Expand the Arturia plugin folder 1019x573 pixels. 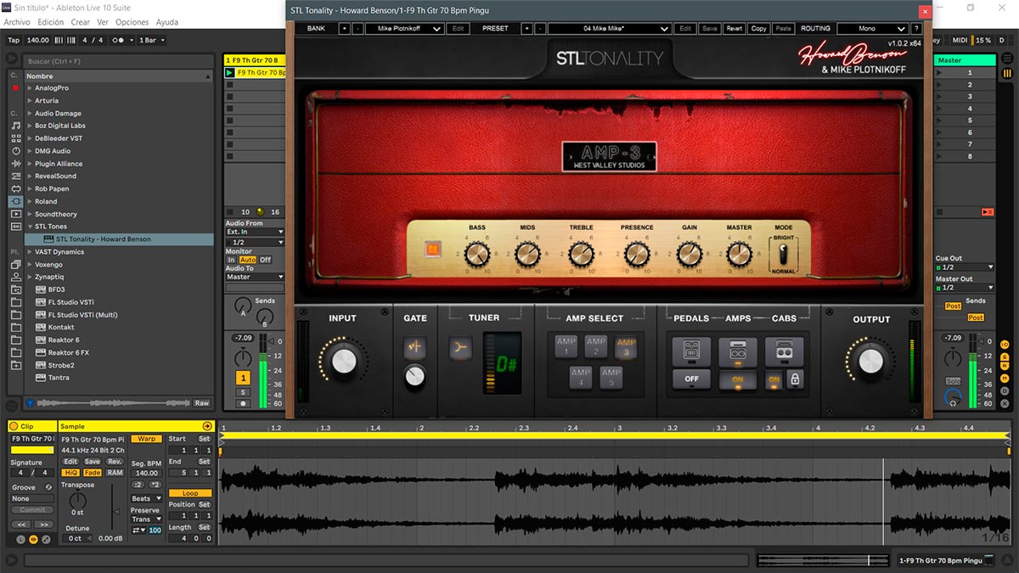pyautogui.click(x=30, y=100)
